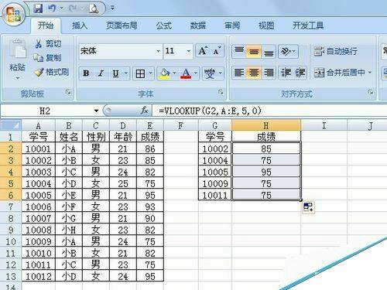Click the Select All corner button
The height and width of the screenshot is (290, 387).
click(11, 125)
